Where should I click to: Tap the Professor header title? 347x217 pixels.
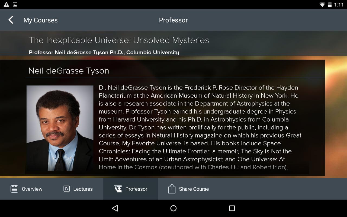[x=173, y=20]
